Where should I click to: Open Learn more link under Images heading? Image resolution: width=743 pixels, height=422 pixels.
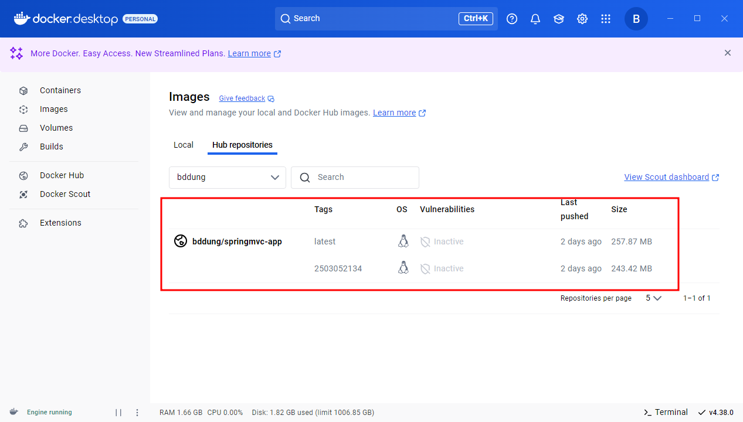coord(399,113)
